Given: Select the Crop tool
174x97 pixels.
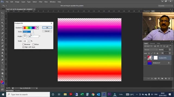Looking at the screenshot, I should click(x=2, y=26).
